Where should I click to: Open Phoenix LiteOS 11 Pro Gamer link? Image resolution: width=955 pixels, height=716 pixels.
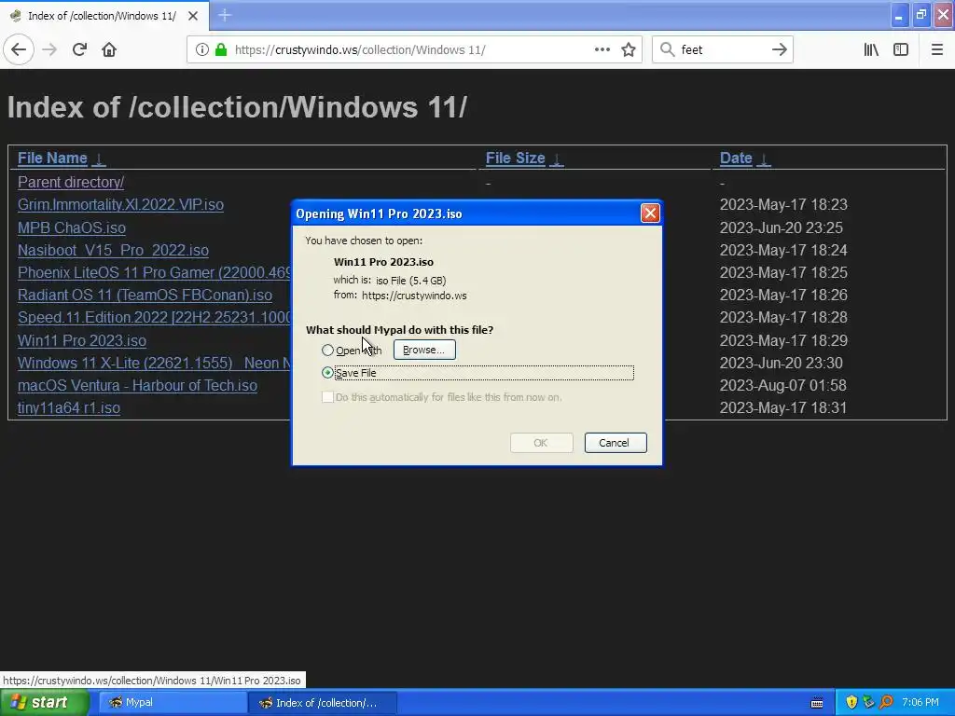tap(154, 273)
